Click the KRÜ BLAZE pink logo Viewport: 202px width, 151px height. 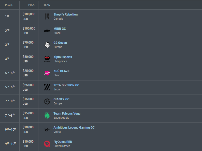pos(47,73)
